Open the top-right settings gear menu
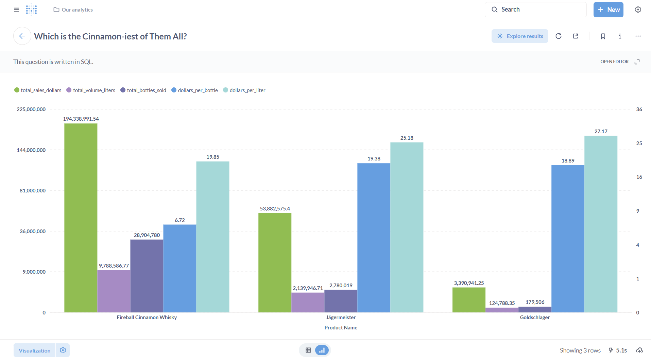 (638, 10)
